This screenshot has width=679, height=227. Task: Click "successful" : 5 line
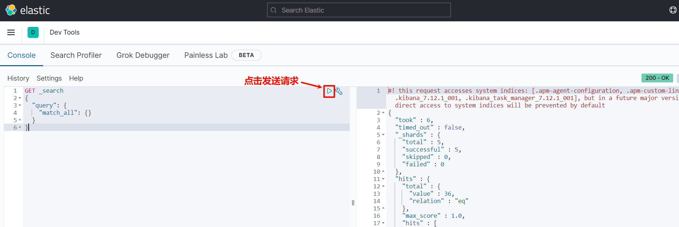coord(432,150)
